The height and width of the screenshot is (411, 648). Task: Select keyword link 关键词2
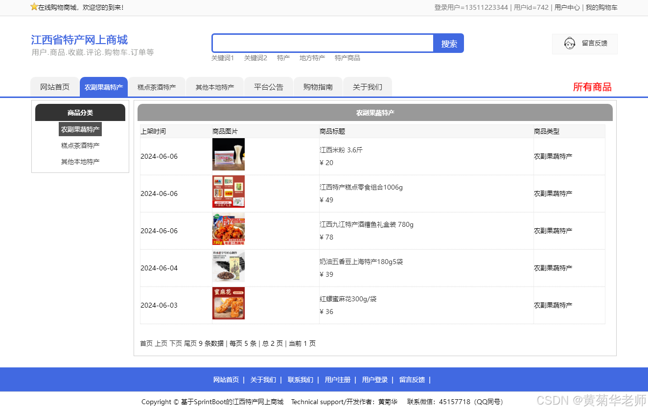[x=255, y=58]
